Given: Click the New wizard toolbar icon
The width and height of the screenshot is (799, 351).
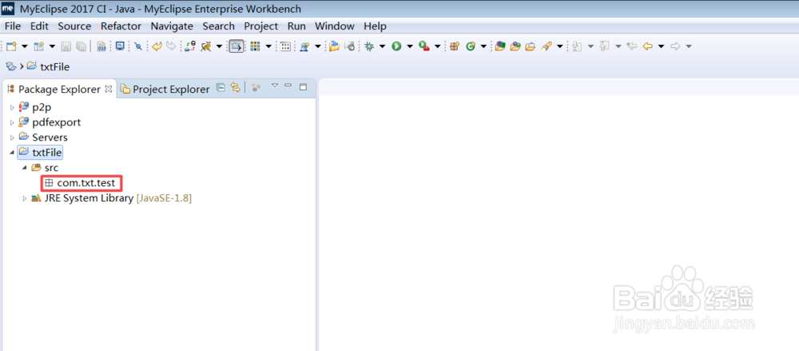Looking at the screenshot, I should 11,46.
